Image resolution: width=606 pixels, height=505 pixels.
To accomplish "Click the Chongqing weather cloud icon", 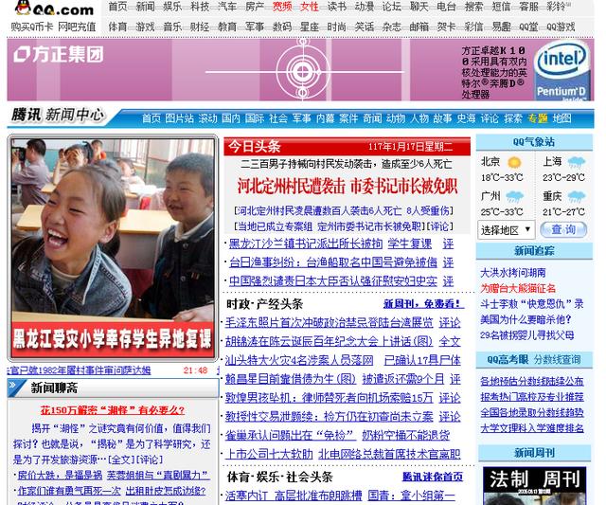I will coord(575,196).
